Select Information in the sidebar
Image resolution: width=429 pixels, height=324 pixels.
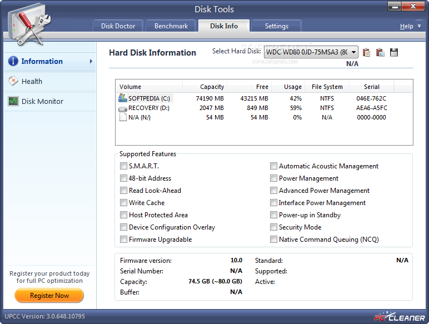click(x=50, y=61)
